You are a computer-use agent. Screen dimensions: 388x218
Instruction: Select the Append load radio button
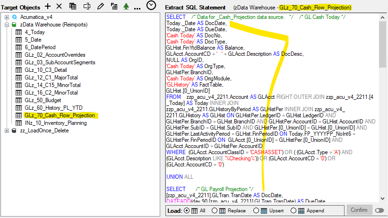pyautogui.click(x=295, y=210)
